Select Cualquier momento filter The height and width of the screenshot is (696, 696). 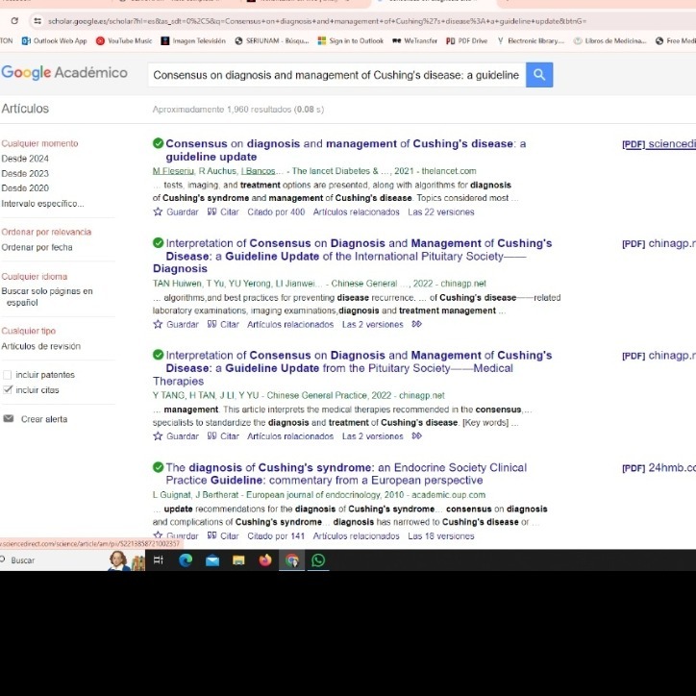tap(39, 143)
